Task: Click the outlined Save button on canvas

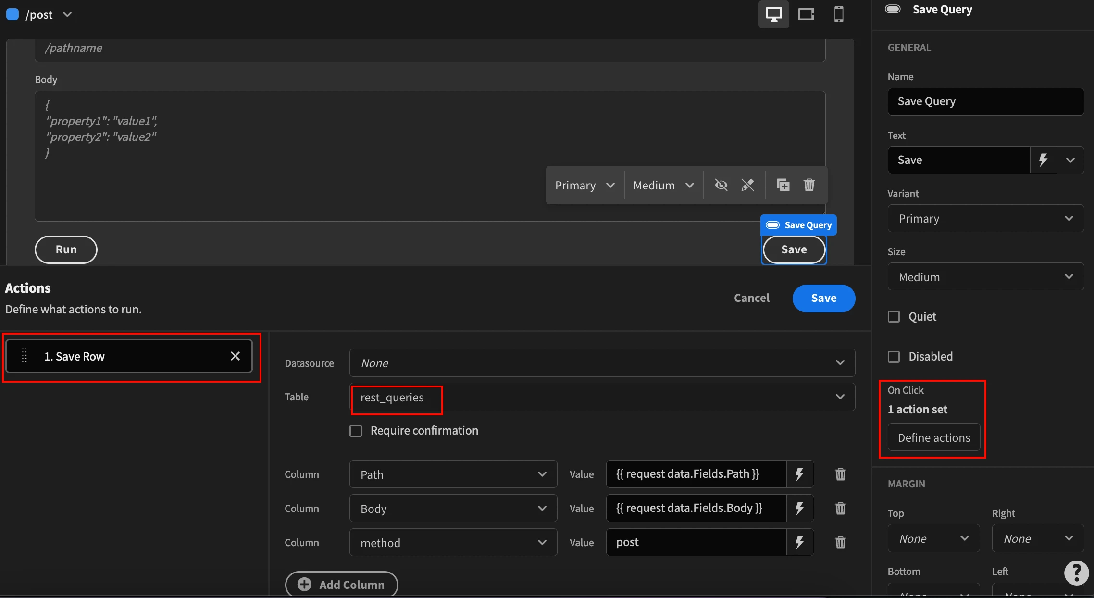Action: pyautogui.click(x=794, y=249)
